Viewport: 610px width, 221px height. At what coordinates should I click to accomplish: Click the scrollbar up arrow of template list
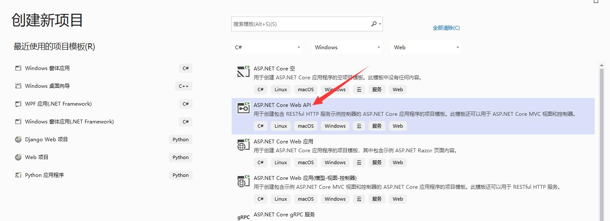[x=601, y=65]
